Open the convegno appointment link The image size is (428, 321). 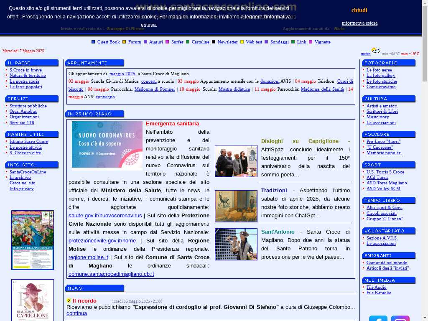coord(105,97)
